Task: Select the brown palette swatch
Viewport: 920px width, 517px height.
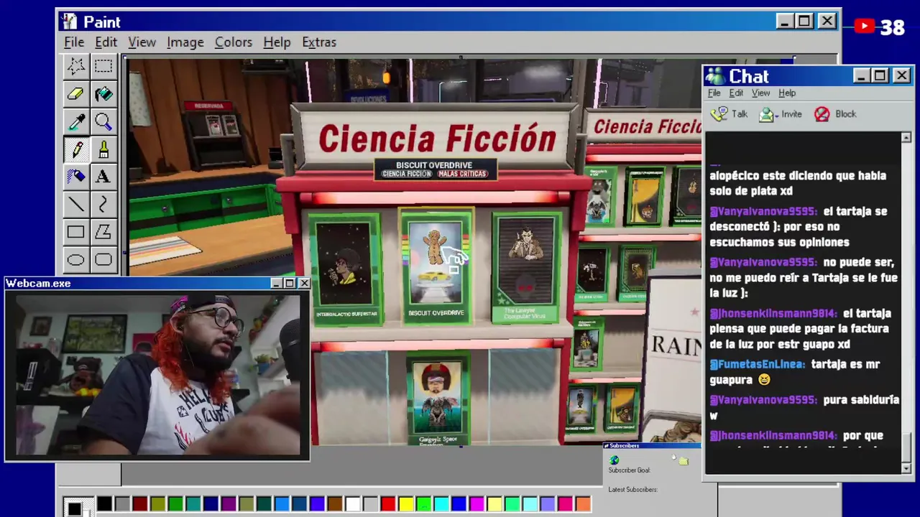Action: click(335, 504)
